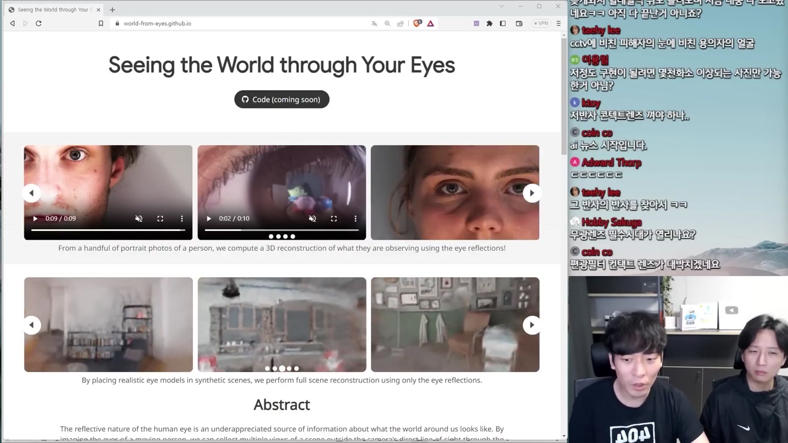Open more options on the first portrait video
The height and width of the screenshot is (443, 788).
coord(182,219)
